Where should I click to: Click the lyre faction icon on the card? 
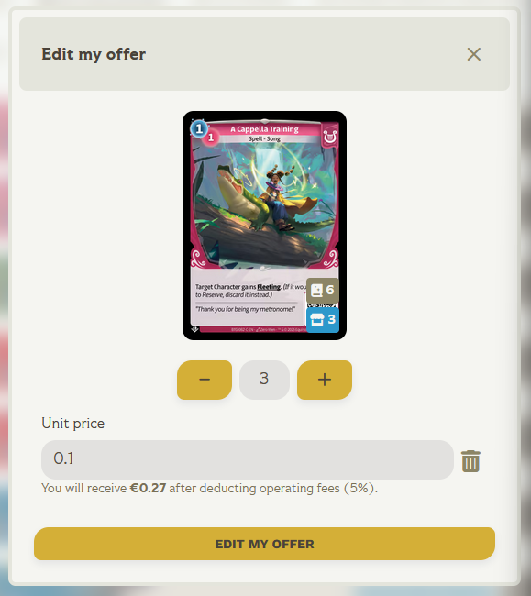click(x=330, y=136)
